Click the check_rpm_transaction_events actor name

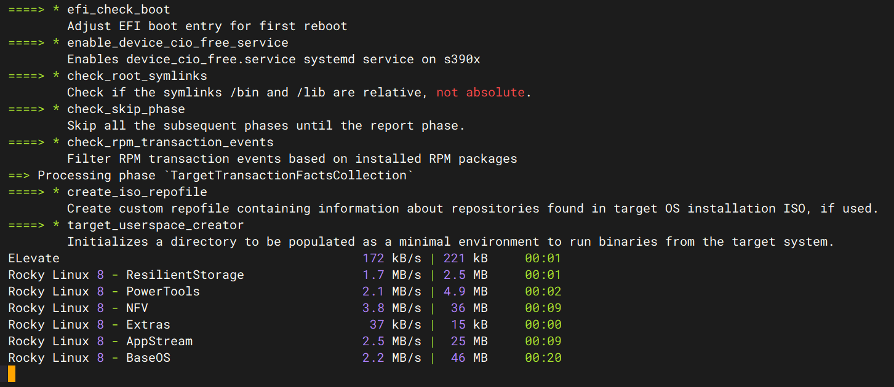[170, 142]
